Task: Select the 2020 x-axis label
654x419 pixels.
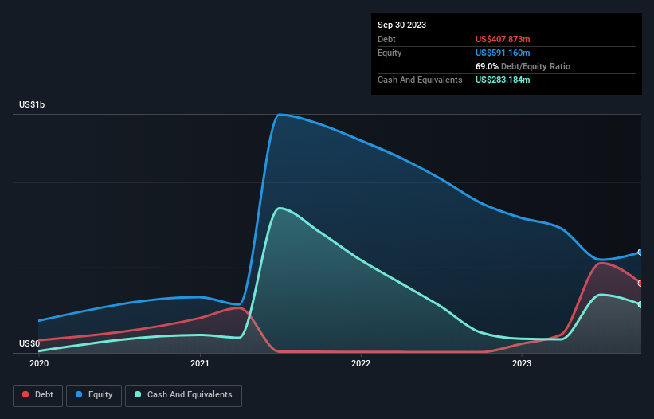Action: point(39,363)
